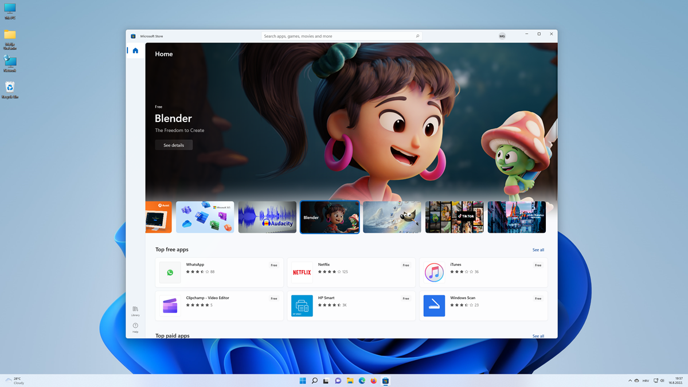Screen dimensions: 688x387
Task: Click Netflix's star rating with 125 reviews
Action: [333, 272]
